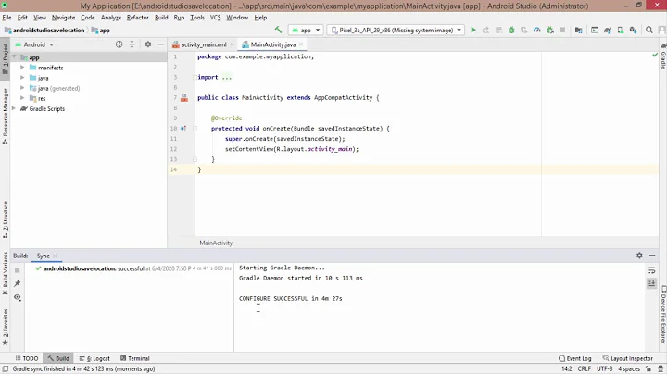Viewport: 667px width, 374px height.
Task: Open the Logcat tool window
Action: [94, 358]
